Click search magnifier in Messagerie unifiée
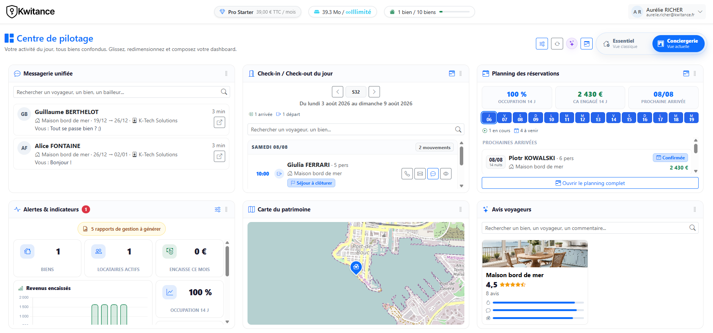713x333 pixels. pos(224,92)
